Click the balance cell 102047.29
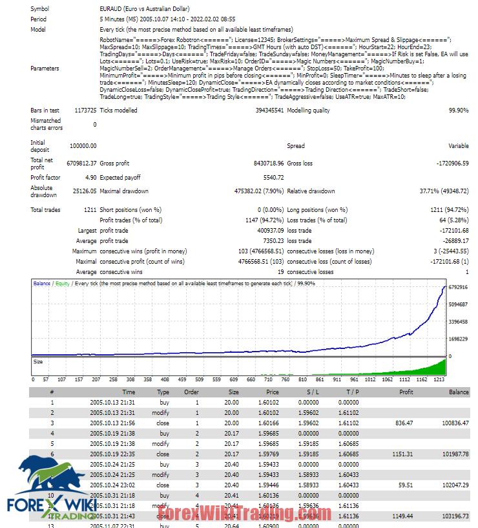The image size is (478, 528). (x=455, y=485)
